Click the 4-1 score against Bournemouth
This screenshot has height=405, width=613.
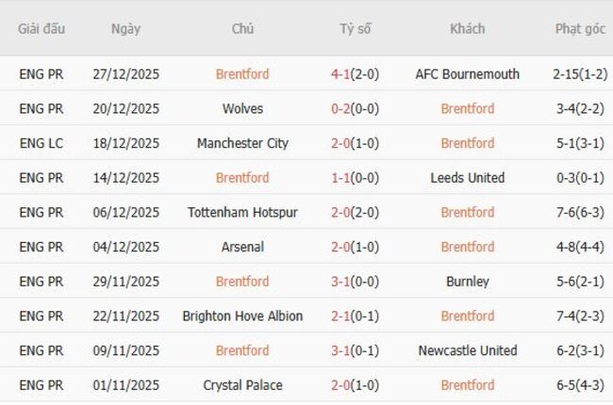tap(342, 74)
